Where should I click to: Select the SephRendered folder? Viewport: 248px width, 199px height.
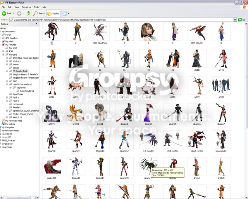point(27,91)
